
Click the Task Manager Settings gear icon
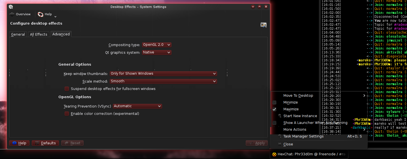(x=280, y=136)
